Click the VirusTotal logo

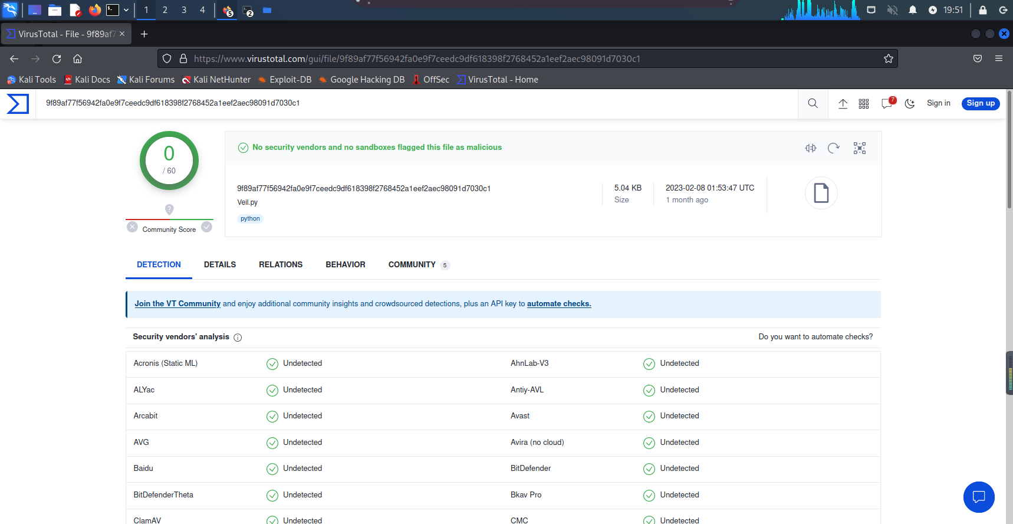click(x=18, y=103)
